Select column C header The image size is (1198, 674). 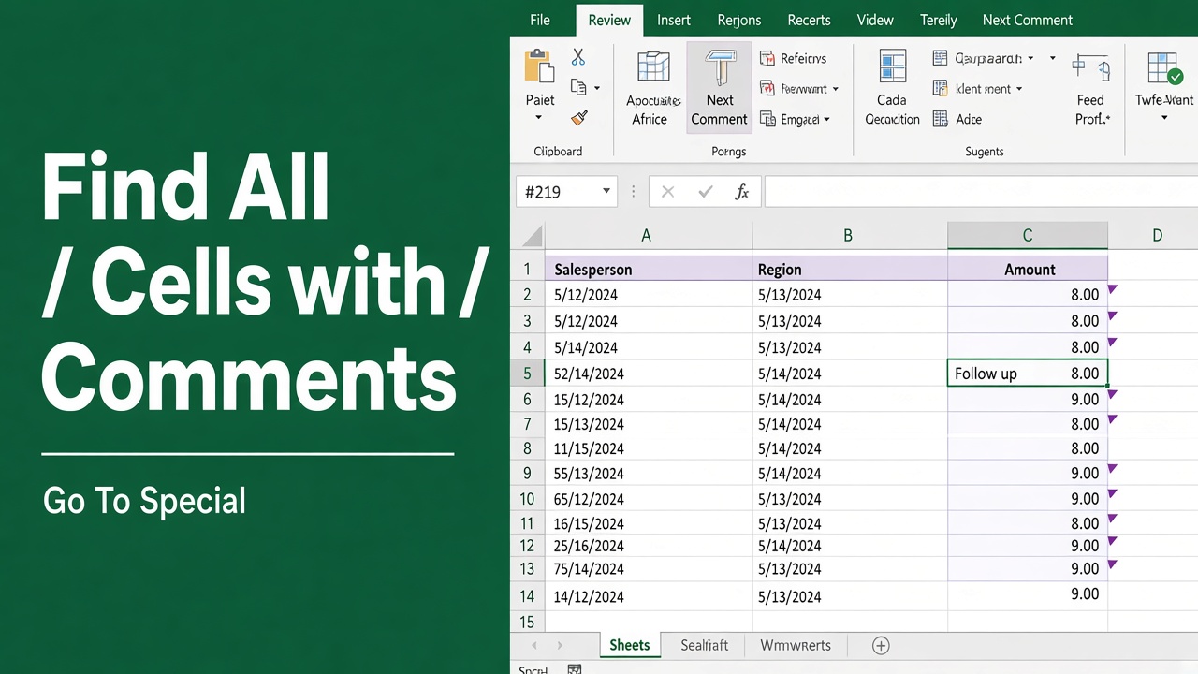pyautogui.click(x=1028, y=236)
